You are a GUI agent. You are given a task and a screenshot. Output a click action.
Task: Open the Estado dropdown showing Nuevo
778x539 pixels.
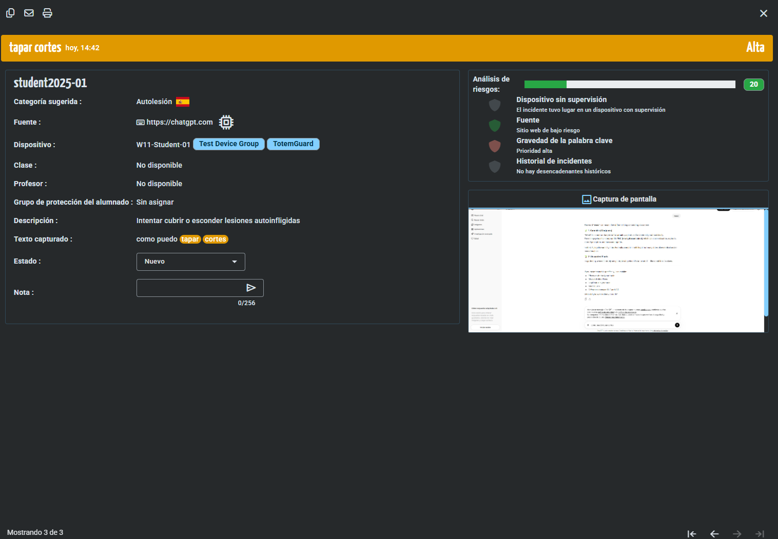[x=190, y=262]
